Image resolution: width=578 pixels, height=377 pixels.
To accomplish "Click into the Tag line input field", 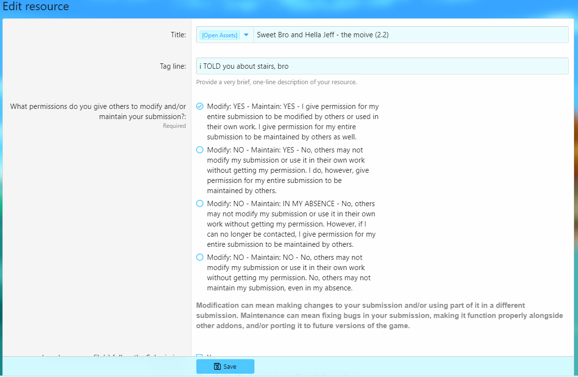I will (x=382, y=66).
